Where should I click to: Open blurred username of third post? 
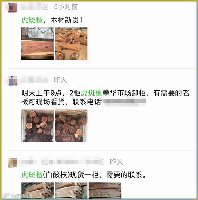pos(62,162)
